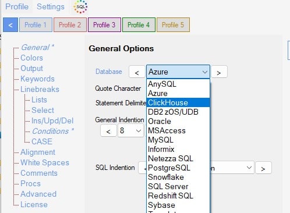Viewport: 290px width, 213px height.
Task: Open the Settings menu
Action: [51, 6]
